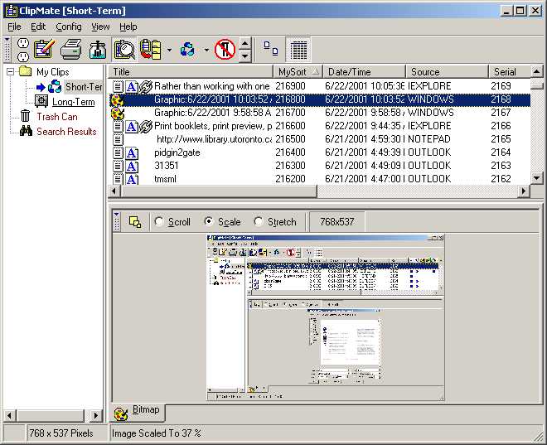Click the 768x537 size field
The width and height of the screenshot is (547, 445).
click(337, 221)
